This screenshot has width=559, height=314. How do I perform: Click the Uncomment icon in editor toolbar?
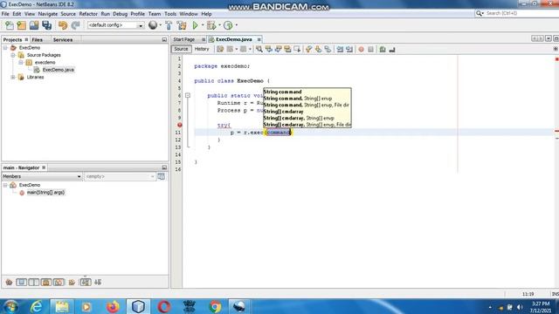click(392, 50)
